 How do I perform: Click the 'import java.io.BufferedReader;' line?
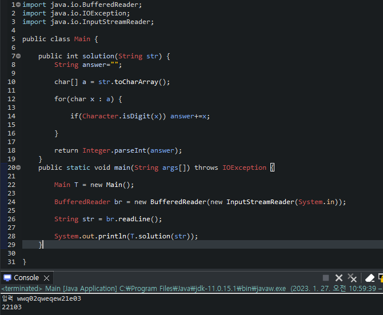coord(82,5)
